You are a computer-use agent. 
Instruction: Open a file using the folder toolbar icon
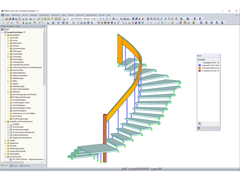(6, 19)
